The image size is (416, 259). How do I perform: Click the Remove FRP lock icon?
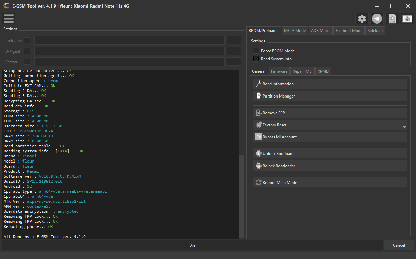tap(258, 113)
